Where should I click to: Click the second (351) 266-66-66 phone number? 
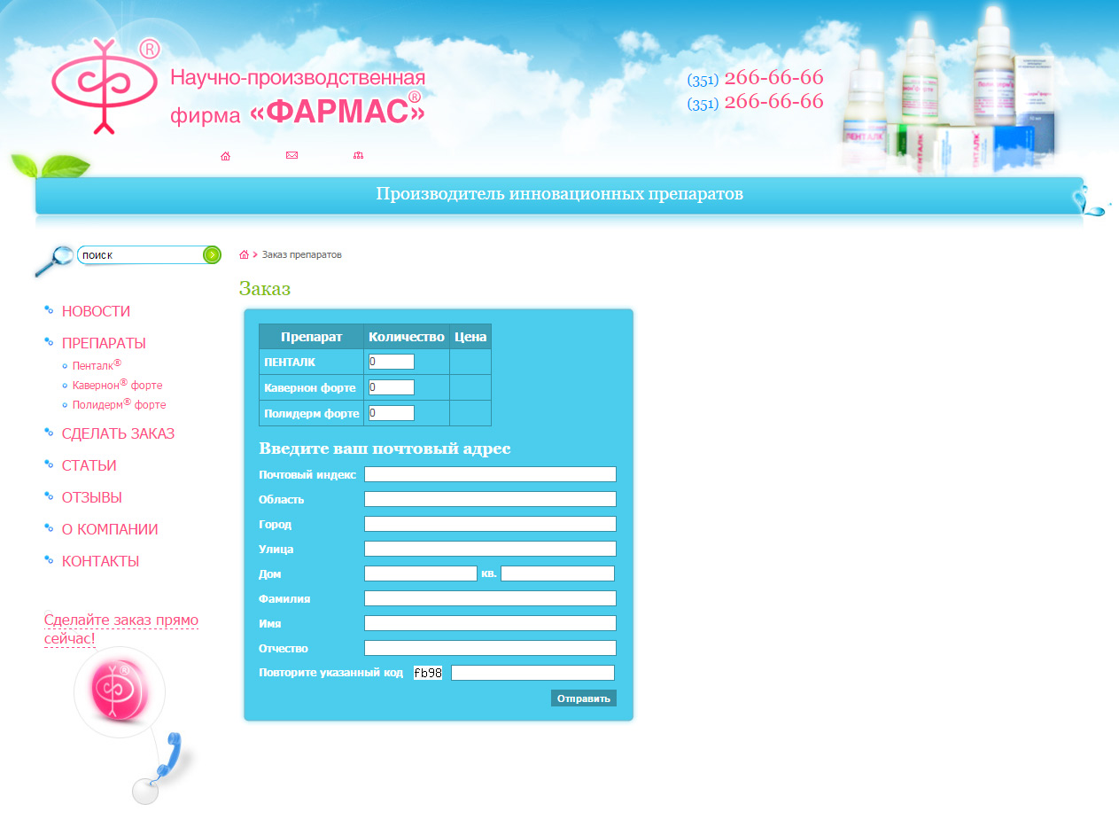[756, 102]
